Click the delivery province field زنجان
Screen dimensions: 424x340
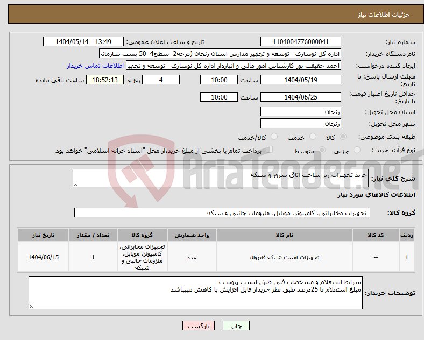pos(300,111)
